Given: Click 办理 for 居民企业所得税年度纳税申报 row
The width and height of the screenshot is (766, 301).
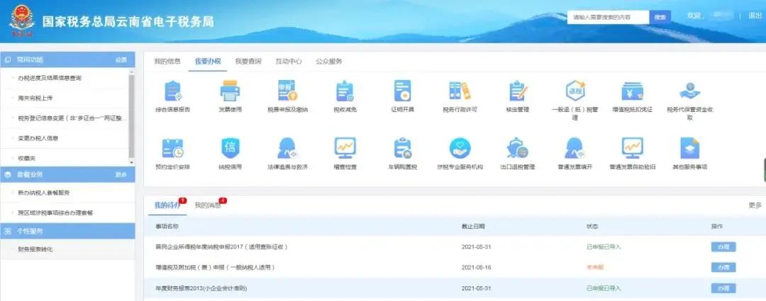Looking at the screenshot, I should coord(723,247).
